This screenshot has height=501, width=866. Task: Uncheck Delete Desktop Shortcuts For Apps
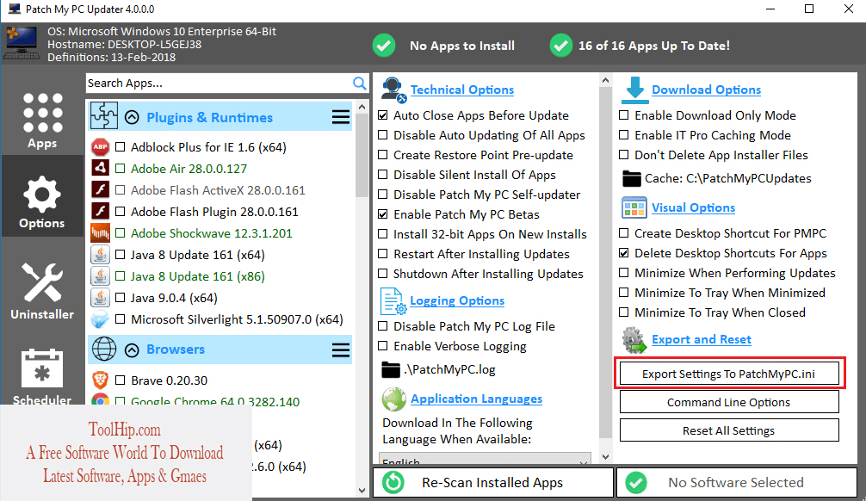point(623,253)
